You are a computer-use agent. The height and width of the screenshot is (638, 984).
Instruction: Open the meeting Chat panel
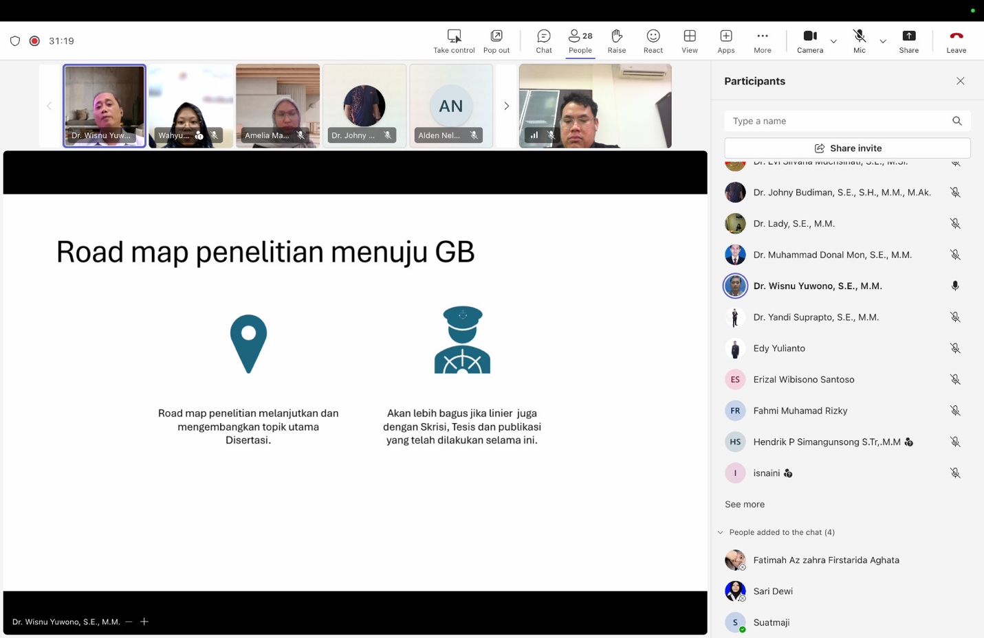tap(543, 41)
